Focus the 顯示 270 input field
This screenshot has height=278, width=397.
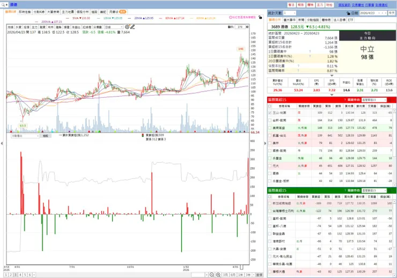[240, 27]
